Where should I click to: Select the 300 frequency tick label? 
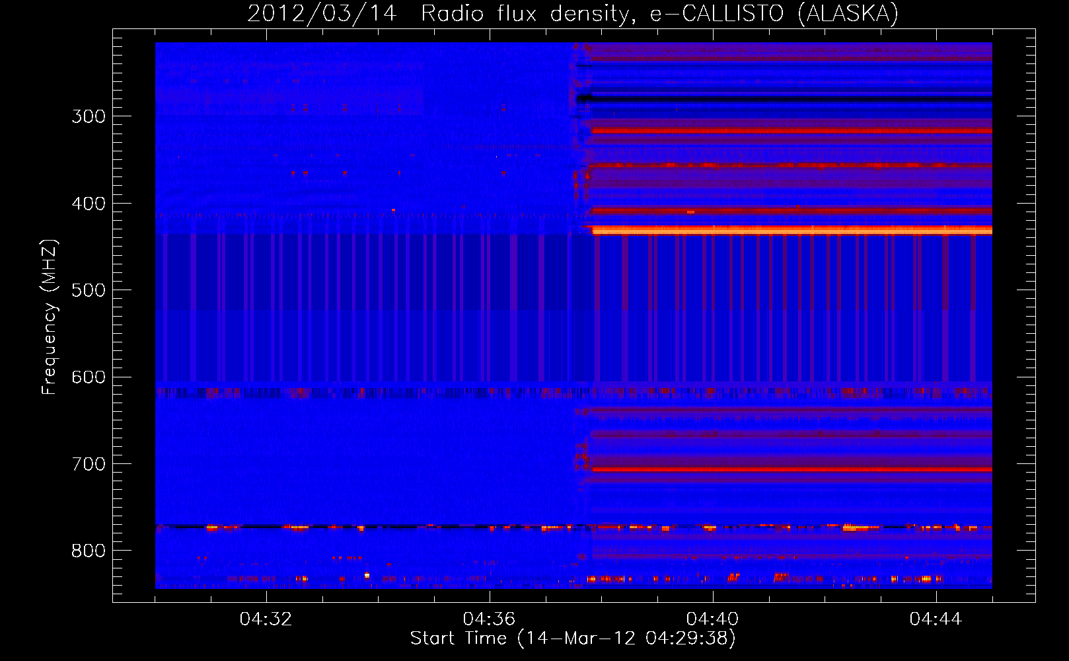click(89, 116)
